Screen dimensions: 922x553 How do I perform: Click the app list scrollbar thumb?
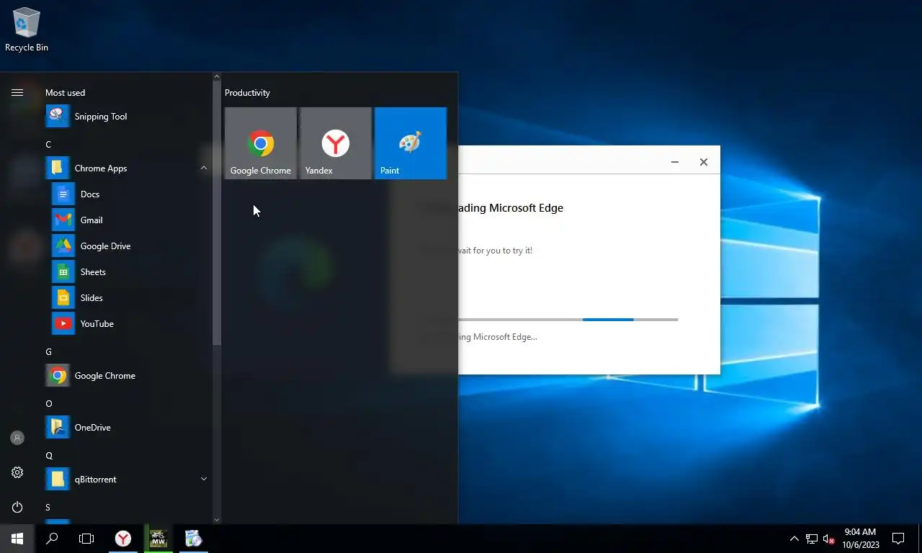(x=216, y=213)
